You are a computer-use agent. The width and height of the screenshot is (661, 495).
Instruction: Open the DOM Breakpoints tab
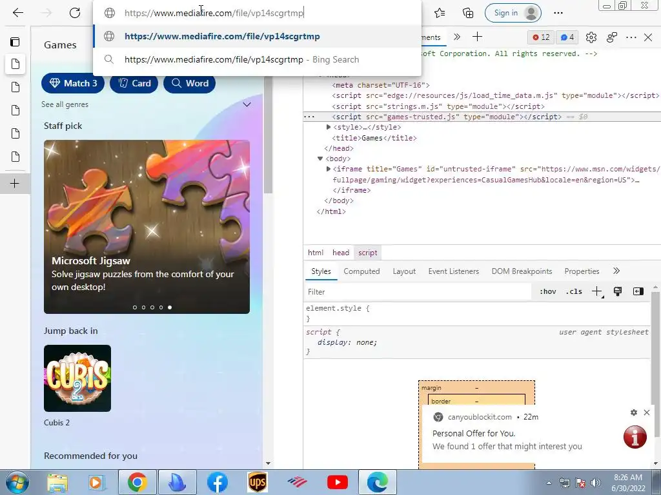pyautogui.click(x=522, y=271)
